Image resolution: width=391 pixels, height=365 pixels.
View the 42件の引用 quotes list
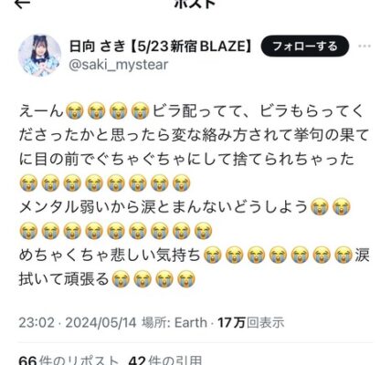[x=165, y=360]
